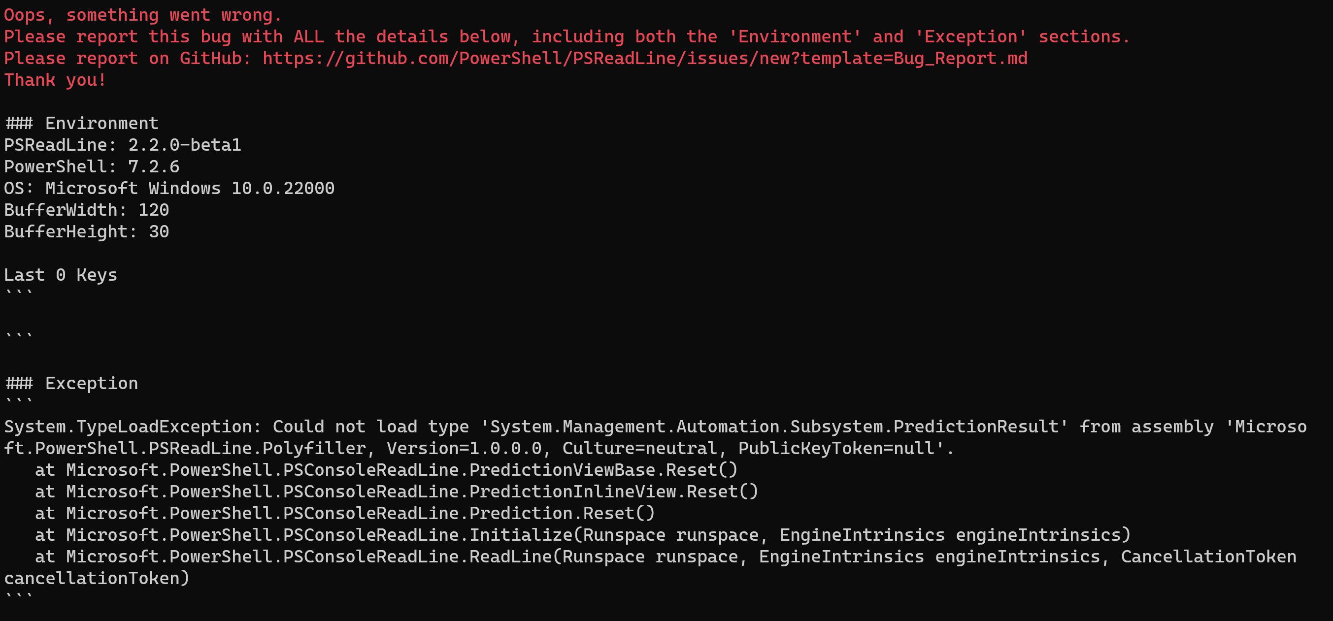Click the 'PSConsoleReadLine.Initialize' stack frame
Image resolution: width=1333 pixels, height=621 pixels.
(x=583, y=535)
